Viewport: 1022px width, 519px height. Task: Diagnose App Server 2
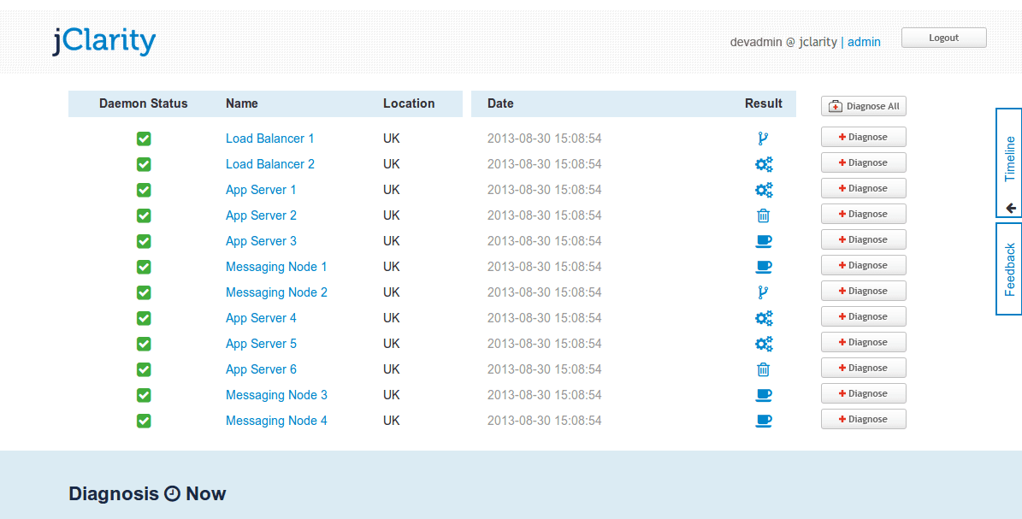864,214
